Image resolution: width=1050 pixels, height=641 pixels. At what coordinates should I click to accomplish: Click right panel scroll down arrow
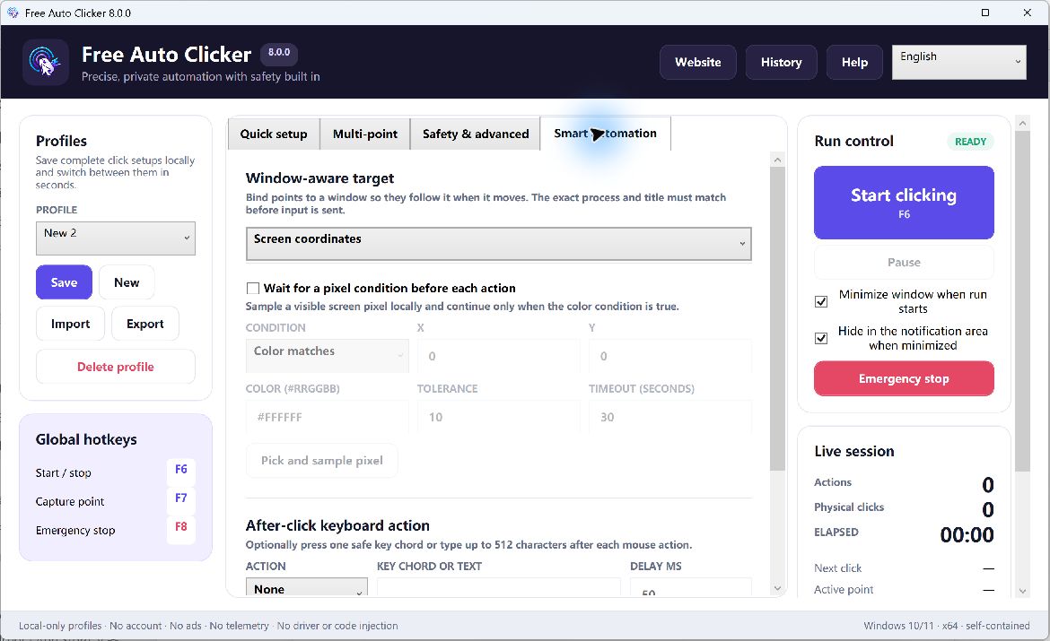1022,591
